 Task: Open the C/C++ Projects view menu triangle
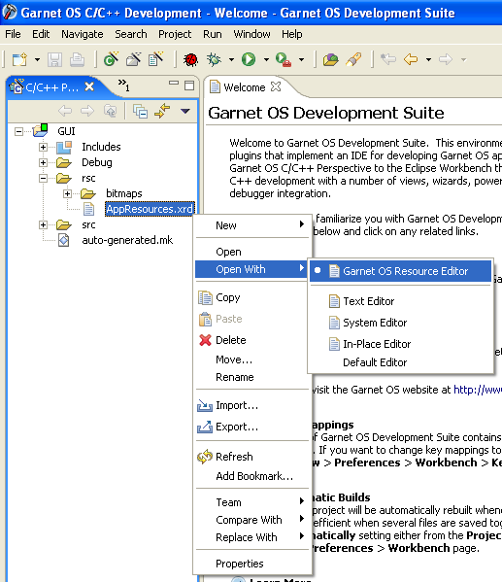(x=185, y=111)
